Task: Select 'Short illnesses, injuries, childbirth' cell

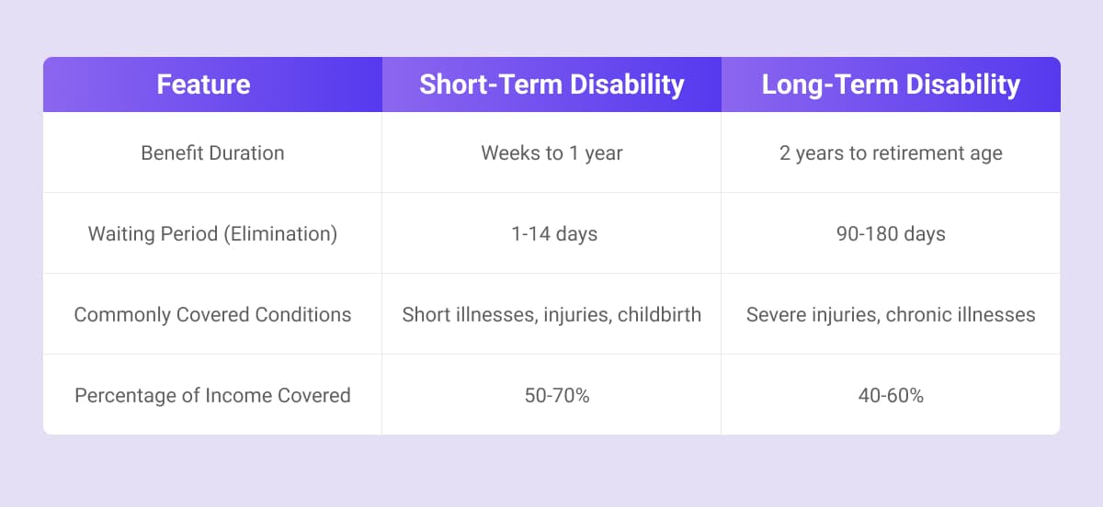Action: coord(551,315)
